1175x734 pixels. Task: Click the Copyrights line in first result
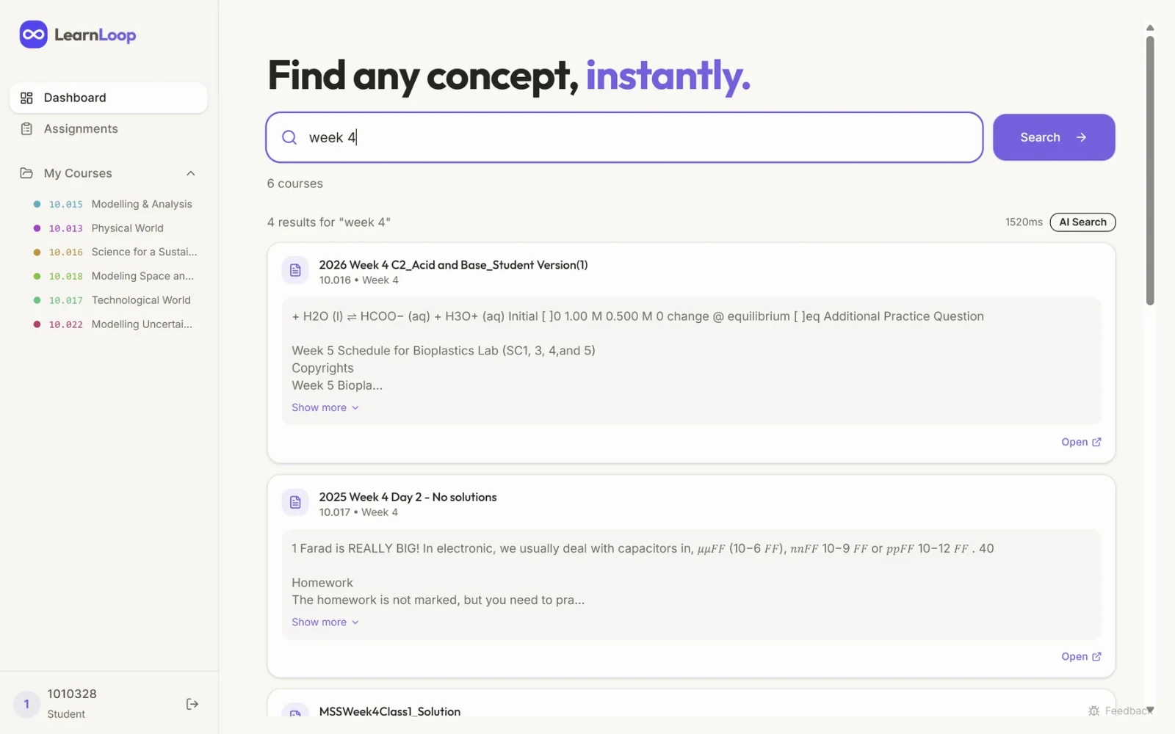322,368
